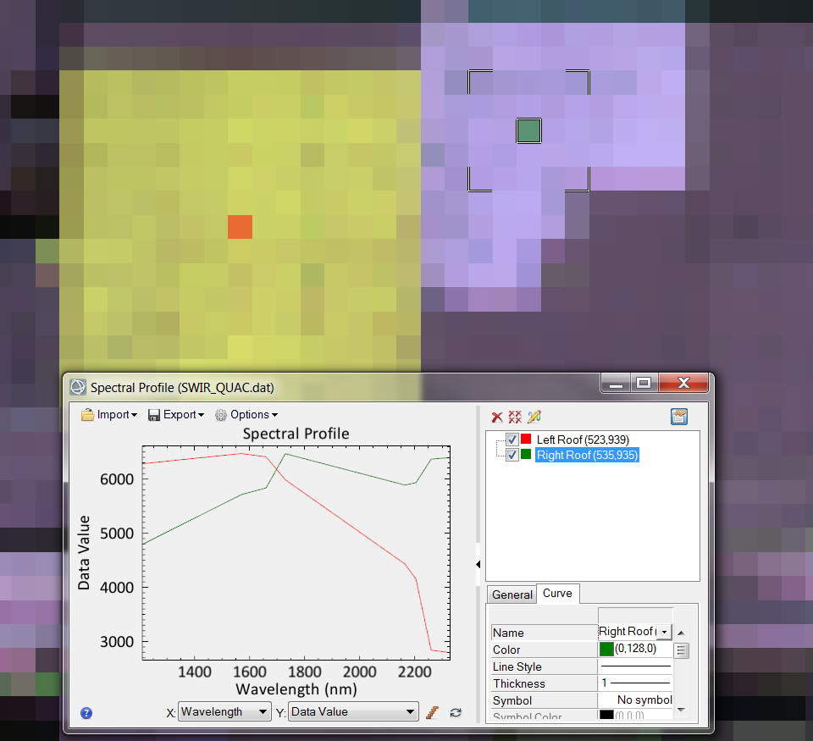Image resolution: width=813 pixels, height=741 pixels.
Task: Open the Options menu
Action: pos(246,415)
